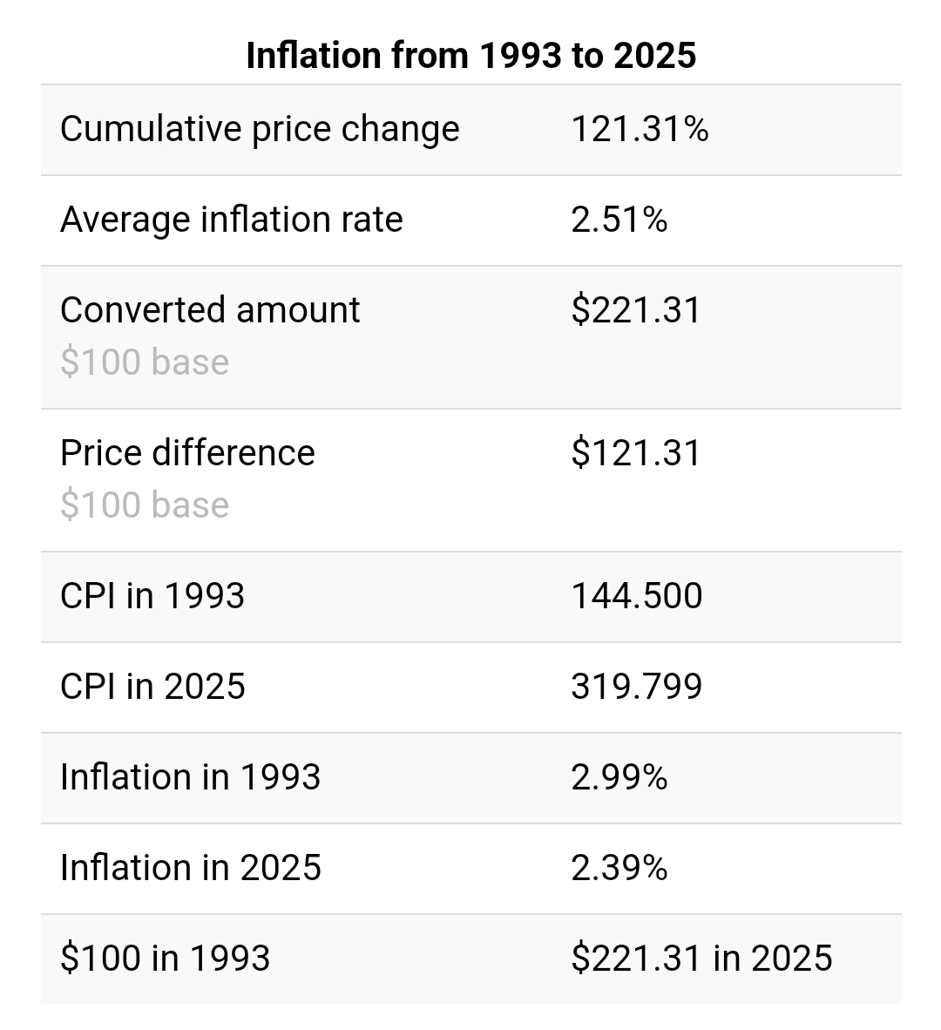Click the 144.500 CPI value
The height and width of the screenshot is (1030, 941).
coord(636,596)
